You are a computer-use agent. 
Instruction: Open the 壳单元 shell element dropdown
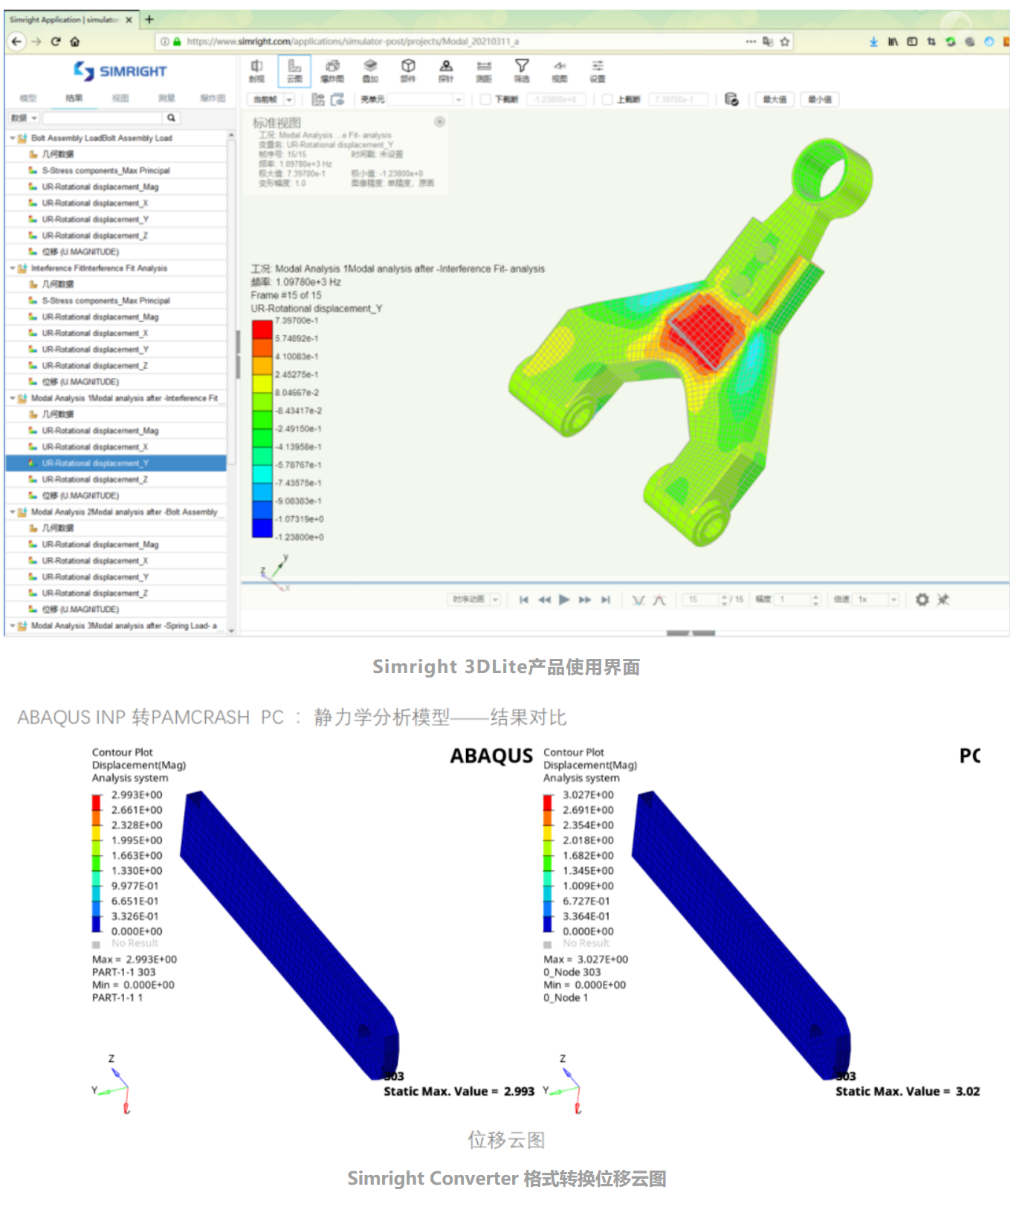click(x=458, y=100)
